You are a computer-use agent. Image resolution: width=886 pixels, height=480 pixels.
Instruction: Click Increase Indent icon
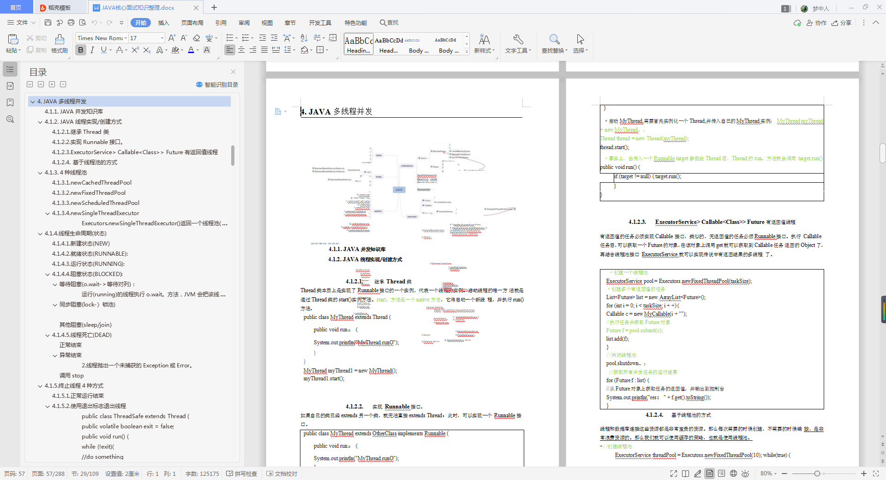[x=274, y=38]
